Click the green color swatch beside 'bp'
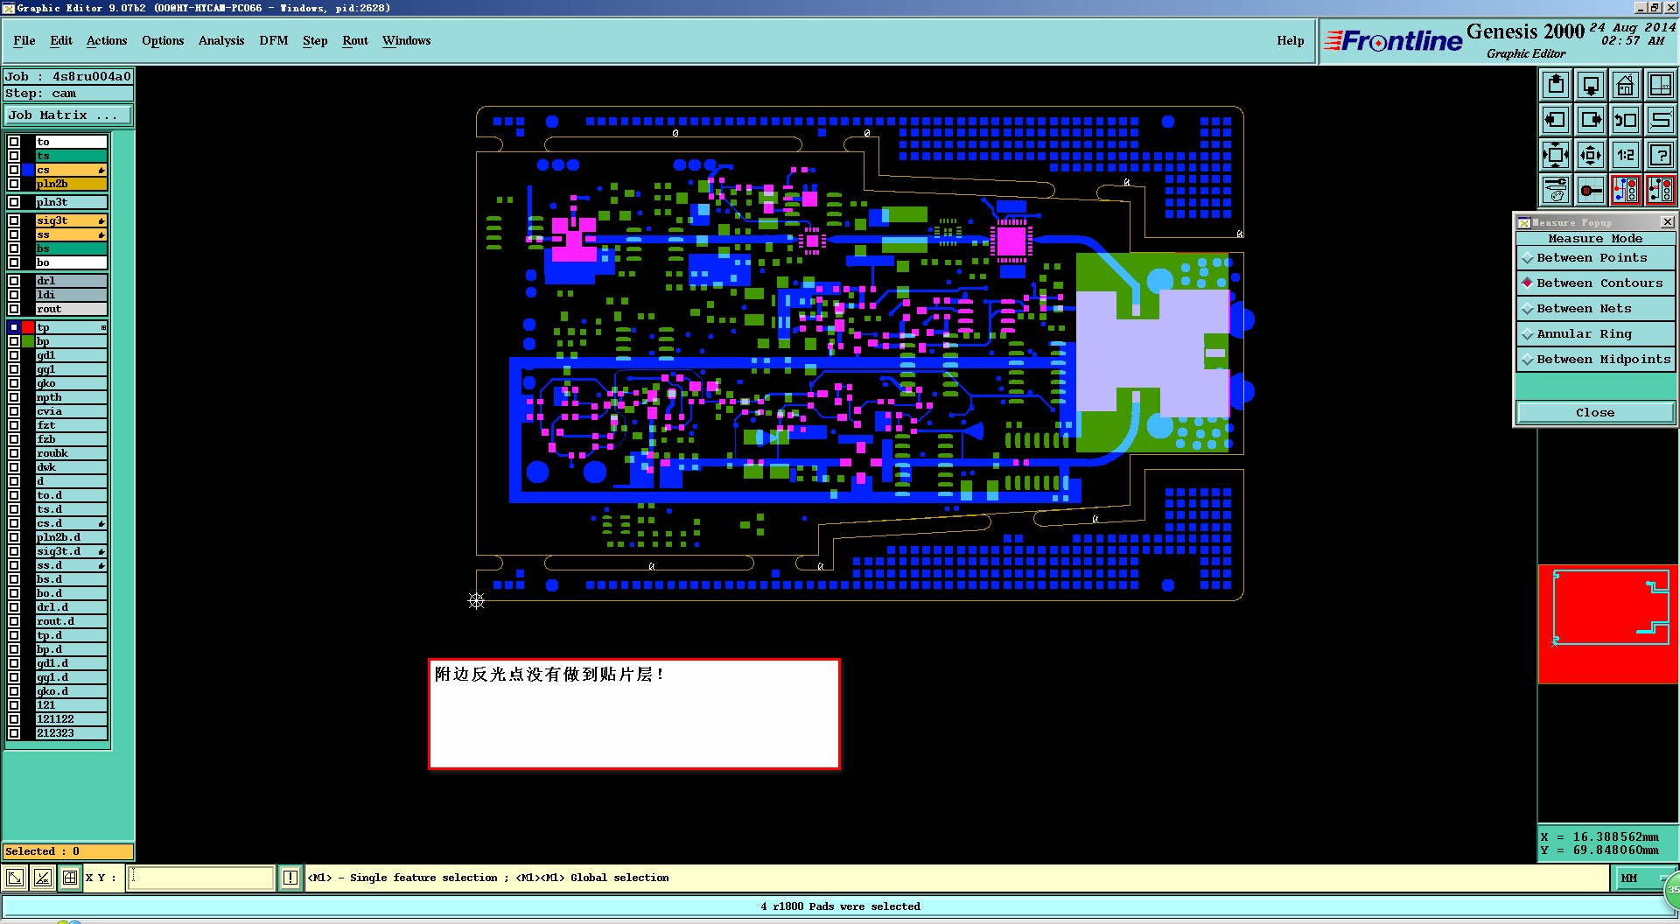1680x924 pixels. (28, 341)
